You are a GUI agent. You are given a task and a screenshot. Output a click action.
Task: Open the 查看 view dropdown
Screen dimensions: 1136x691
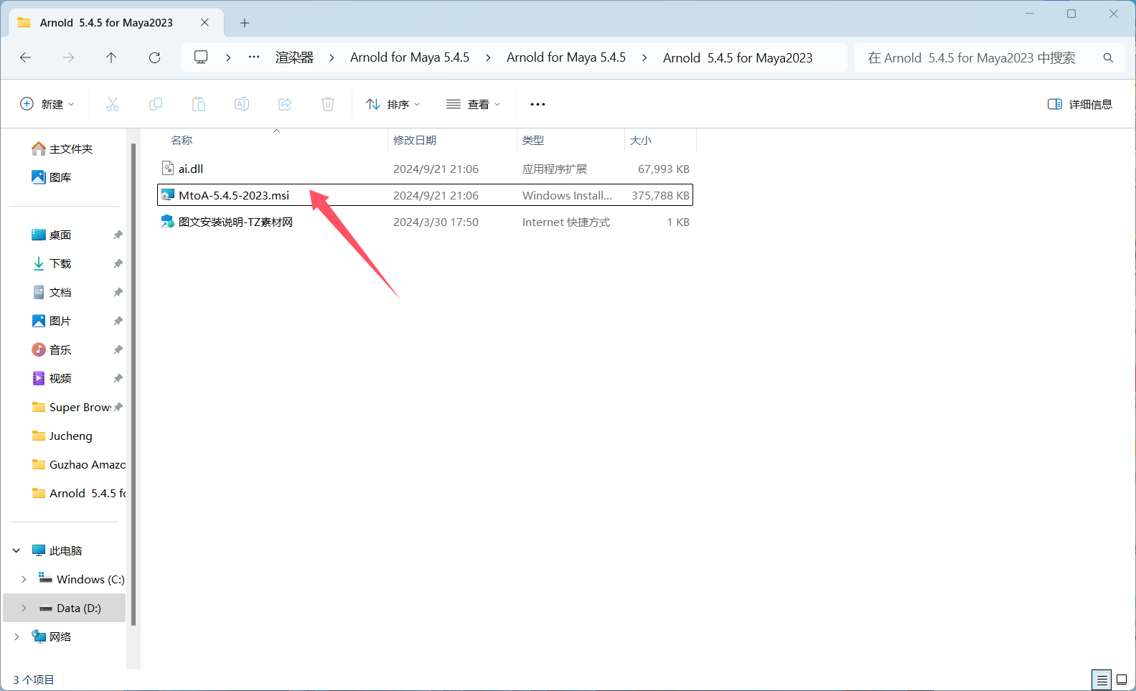(x=473, y=104)
